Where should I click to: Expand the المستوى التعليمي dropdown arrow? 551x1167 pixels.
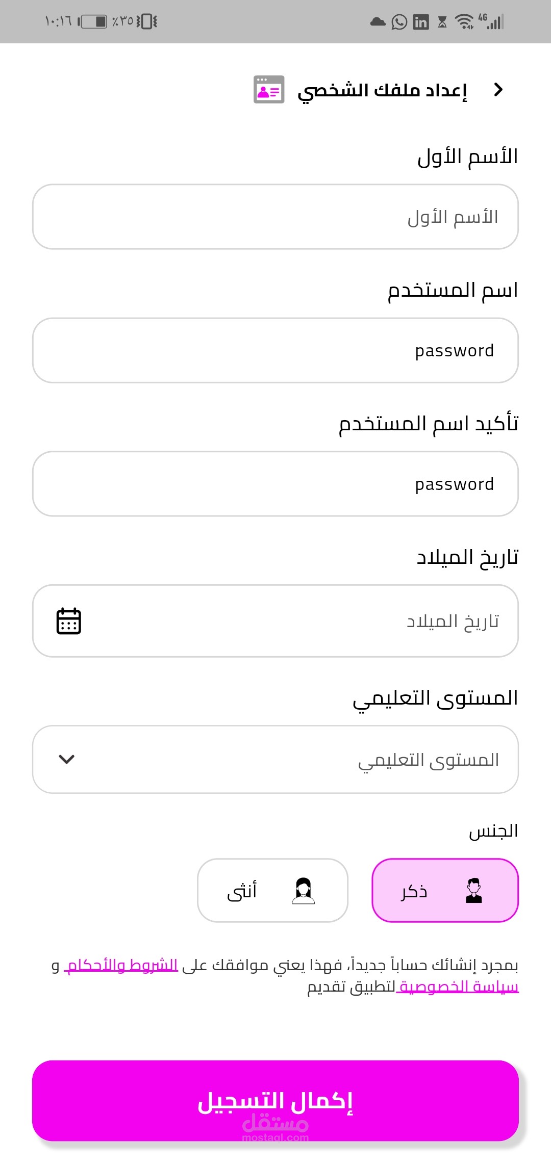(x=67, y=759)
